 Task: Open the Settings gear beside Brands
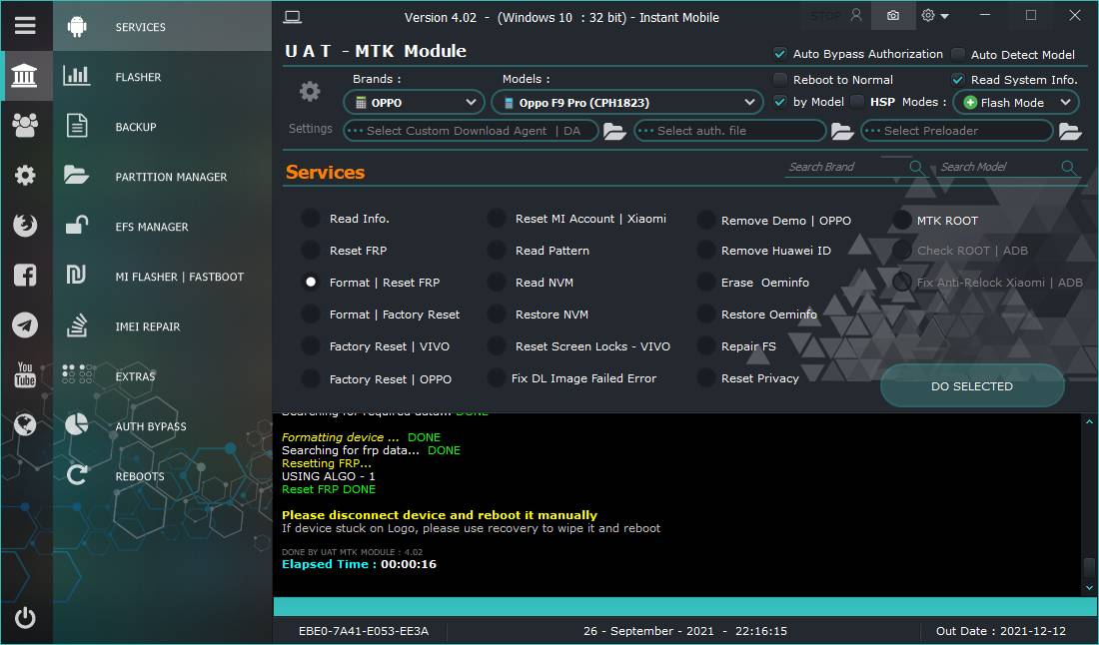click(310, 92)
